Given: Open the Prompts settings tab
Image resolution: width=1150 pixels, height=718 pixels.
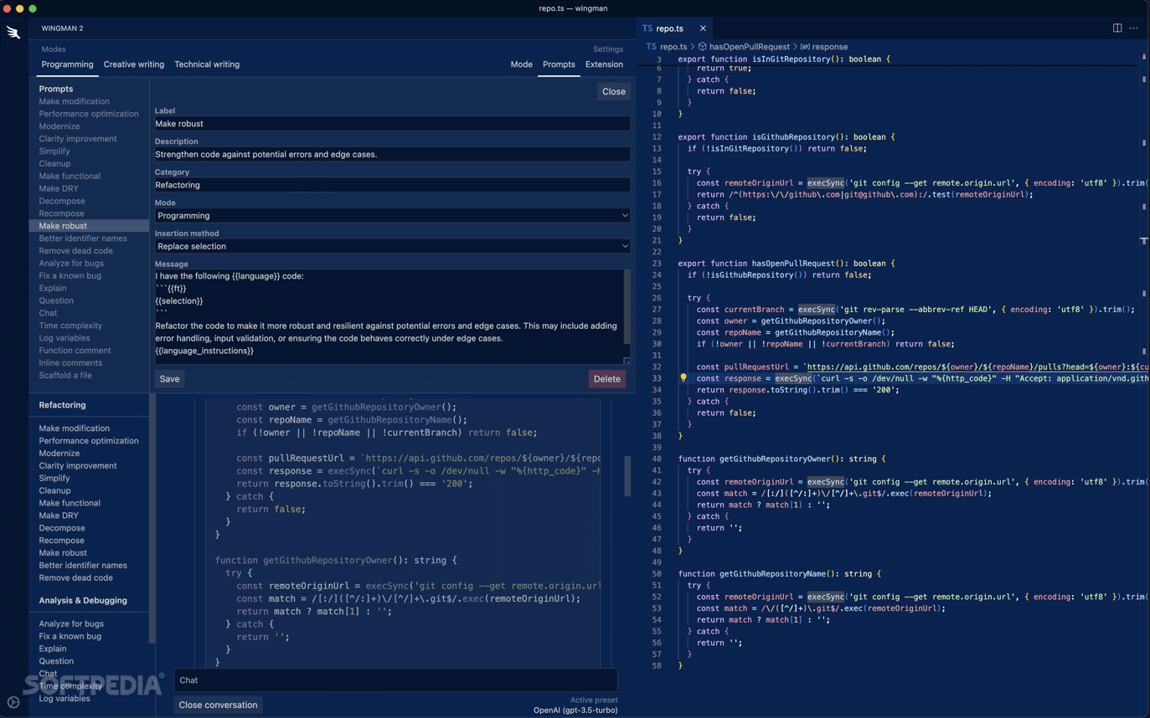Looking at the screenshot, I should coord(559,64).
